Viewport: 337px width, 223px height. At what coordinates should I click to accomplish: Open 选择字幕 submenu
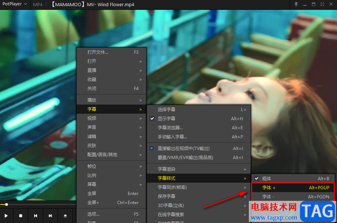199,110
